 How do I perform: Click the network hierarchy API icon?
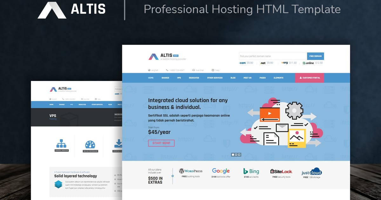(62, 144)
